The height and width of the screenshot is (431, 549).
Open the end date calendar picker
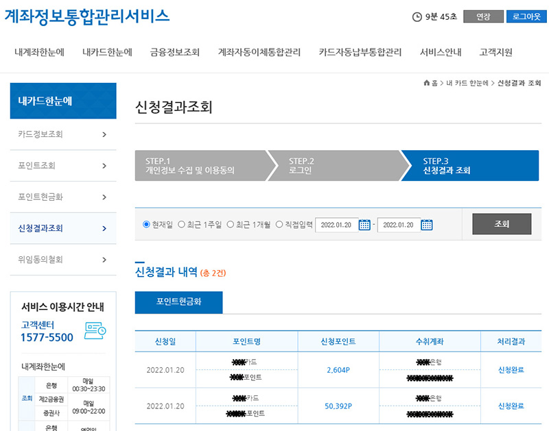tap(427, 225)
